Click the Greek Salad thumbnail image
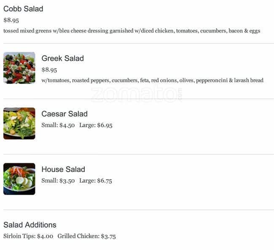Screen dimensions: 274x250 click(19, 68)
